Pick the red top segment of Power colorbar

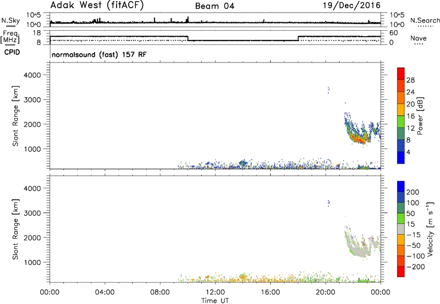(x=401, y=74)
